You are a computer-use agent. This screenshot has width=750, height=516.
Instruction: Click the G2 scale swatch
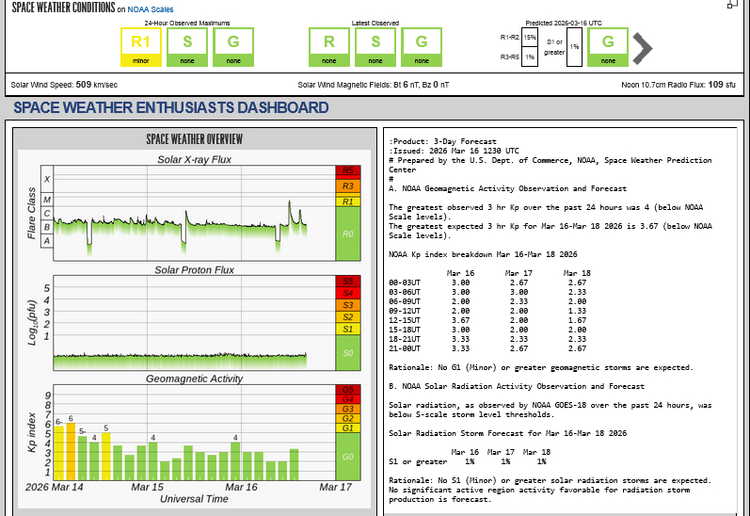tap(348, 418)
